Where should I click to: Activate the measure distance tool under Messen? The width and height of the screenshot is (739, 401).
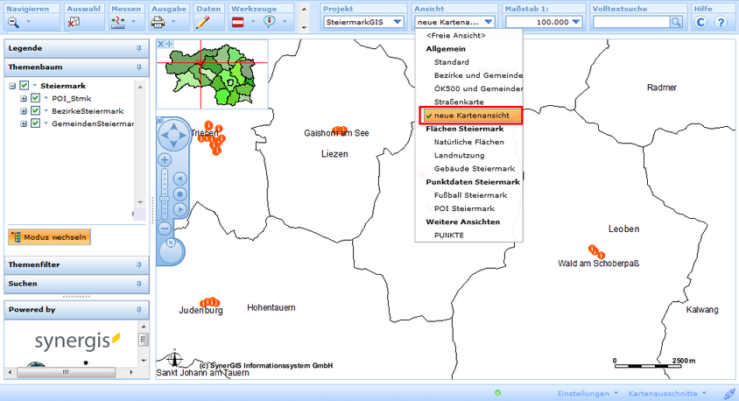[118, 22]
